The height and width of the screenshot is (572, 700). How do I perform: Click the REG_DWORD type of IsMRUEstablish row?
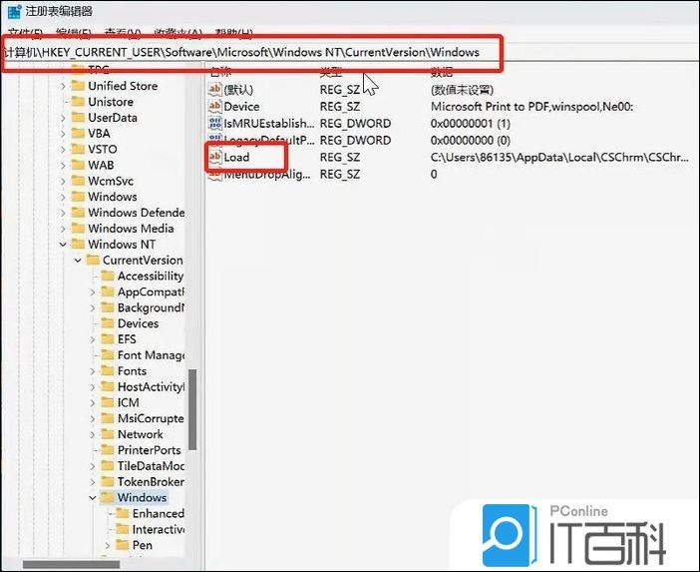(x=355, y=124)
